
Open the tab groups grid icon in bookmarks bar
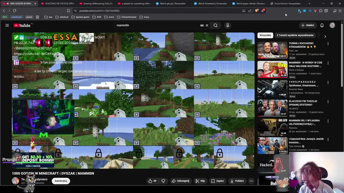[x=37, y=17]
